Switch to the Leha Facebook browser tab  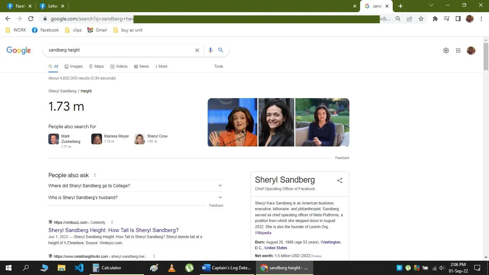52,6
